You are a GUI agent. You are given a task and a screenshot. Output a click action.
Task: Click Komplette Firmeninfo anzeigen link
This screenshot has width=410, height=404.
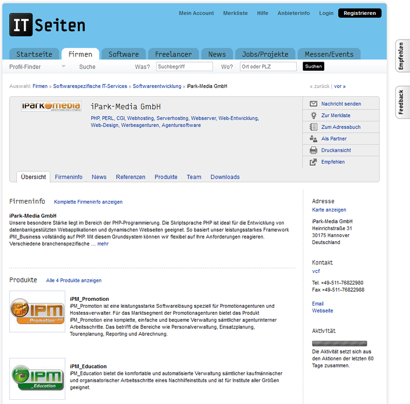pos(88,202)
